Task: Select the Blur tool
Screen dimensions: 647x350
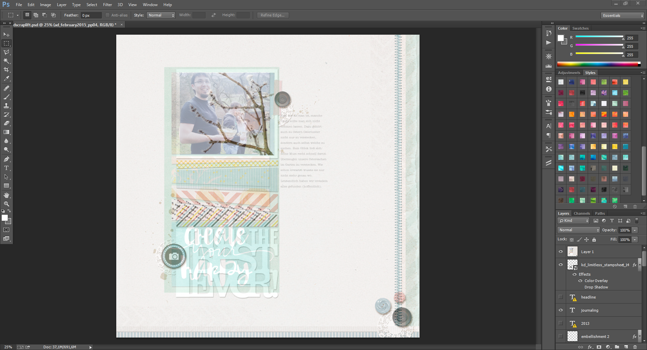Action: coord(6,141)
